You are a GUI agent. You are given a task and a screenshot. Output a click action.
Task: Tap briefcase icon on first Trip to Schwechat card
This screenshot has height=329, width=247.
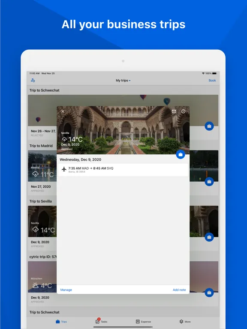(209, 126)
